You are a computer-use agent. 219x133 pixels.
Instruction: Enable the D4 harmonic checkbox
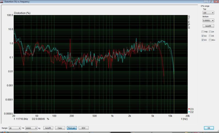click(x=210, y=32)
